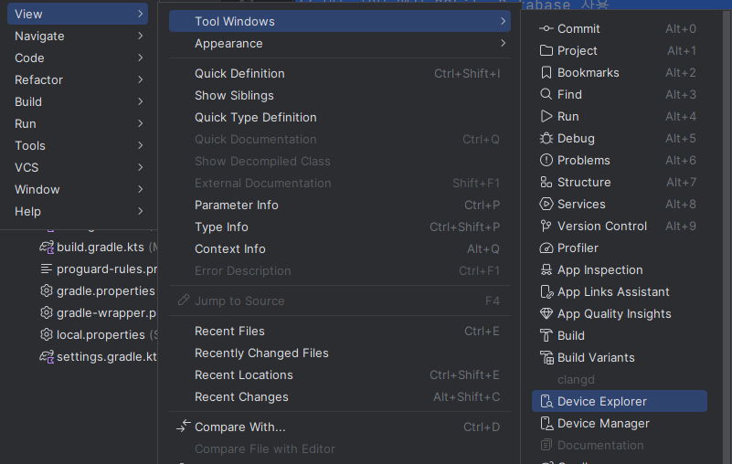The height and width of the screenshot is (464, 732).
Task: Click the Problems warning icon
Action: (546, 160)
